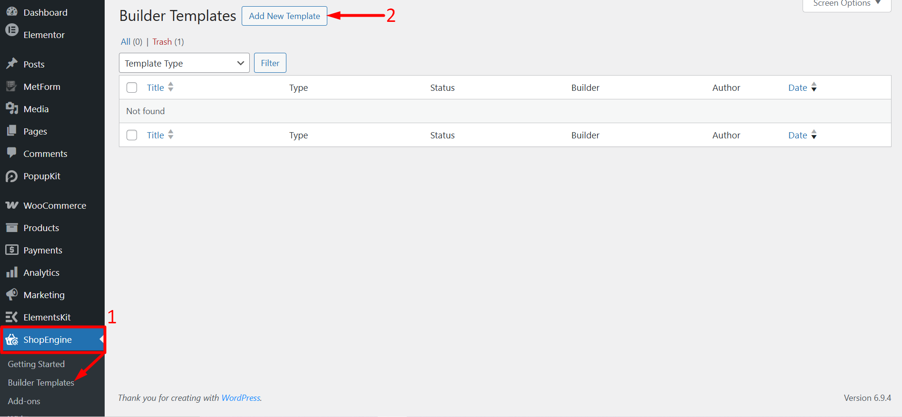The height and width of the screenshot is (417, 902).
Task: Click the 'Not found' table message
Action: 146,111
